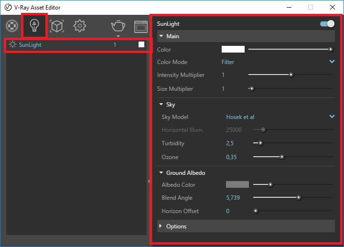The image size is (344, 247).
Task: Close the V-Ray Asset Editor window
Action: click(333, 7)
